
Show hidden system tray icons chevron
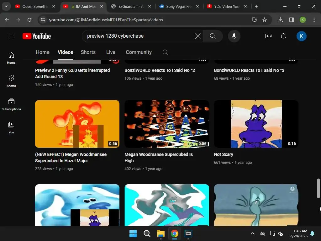tap(253, 233)
